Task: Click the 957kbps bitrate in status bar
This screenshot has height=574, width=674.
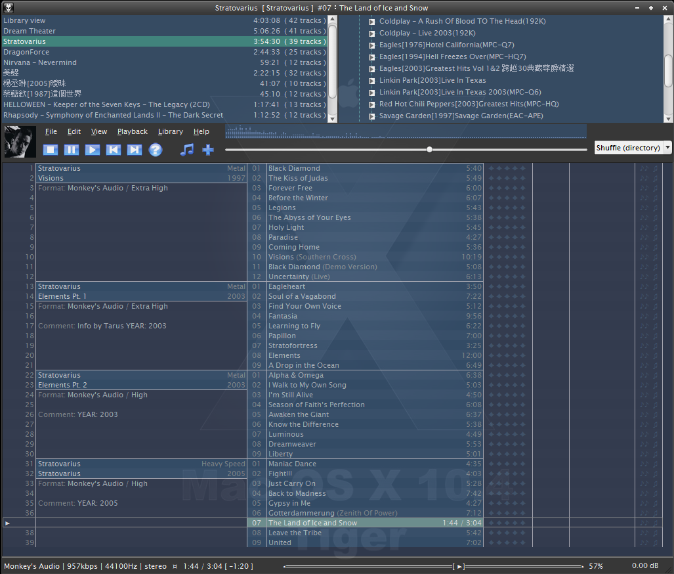Action: click(82, 566)
